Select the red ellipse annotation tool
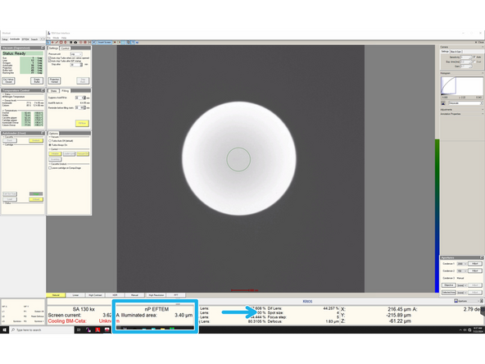 (66, 42)
